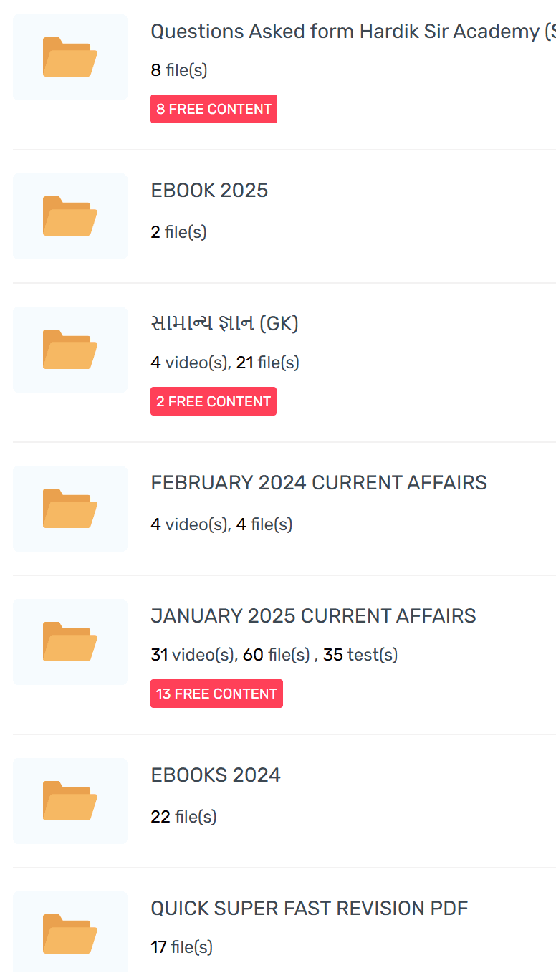Click the 22 file(s) count under EBOOKS 2024
This screenshot has height=973, width=556.
coord(183,817)
